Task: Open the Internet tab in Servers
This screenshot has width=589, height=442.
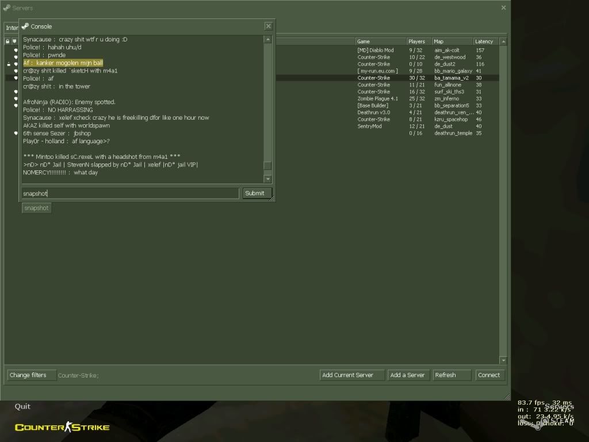Action: pos(12,28)
